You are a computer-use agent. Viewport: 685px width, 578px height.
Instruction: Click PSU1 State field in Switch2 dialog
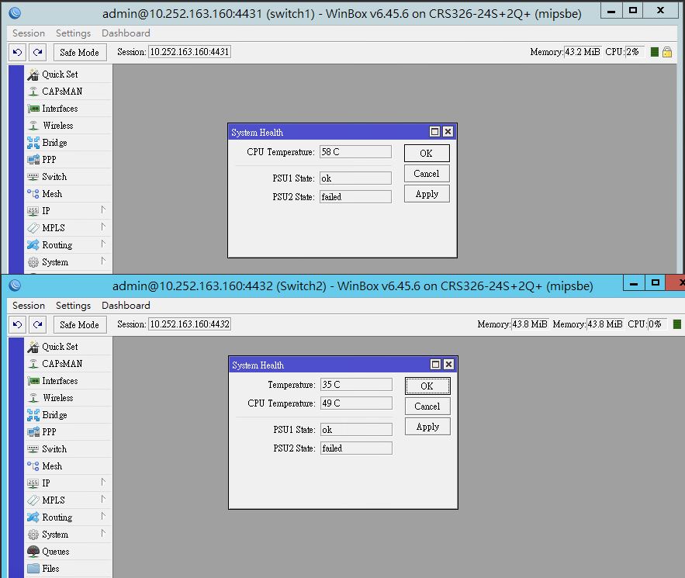[357, 430]
